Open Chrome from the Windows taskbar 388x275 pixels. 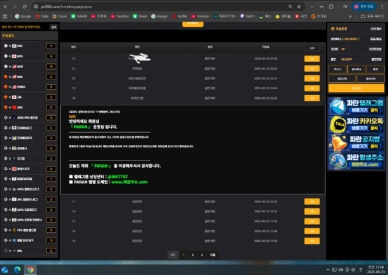[32, 269]
